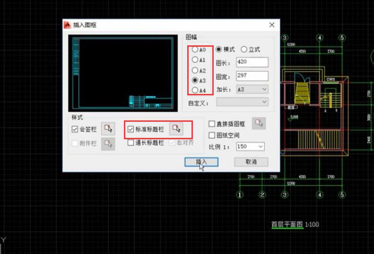
Task: Click axis bubble 2 at bottom of plan
Action: pos(262,195)
